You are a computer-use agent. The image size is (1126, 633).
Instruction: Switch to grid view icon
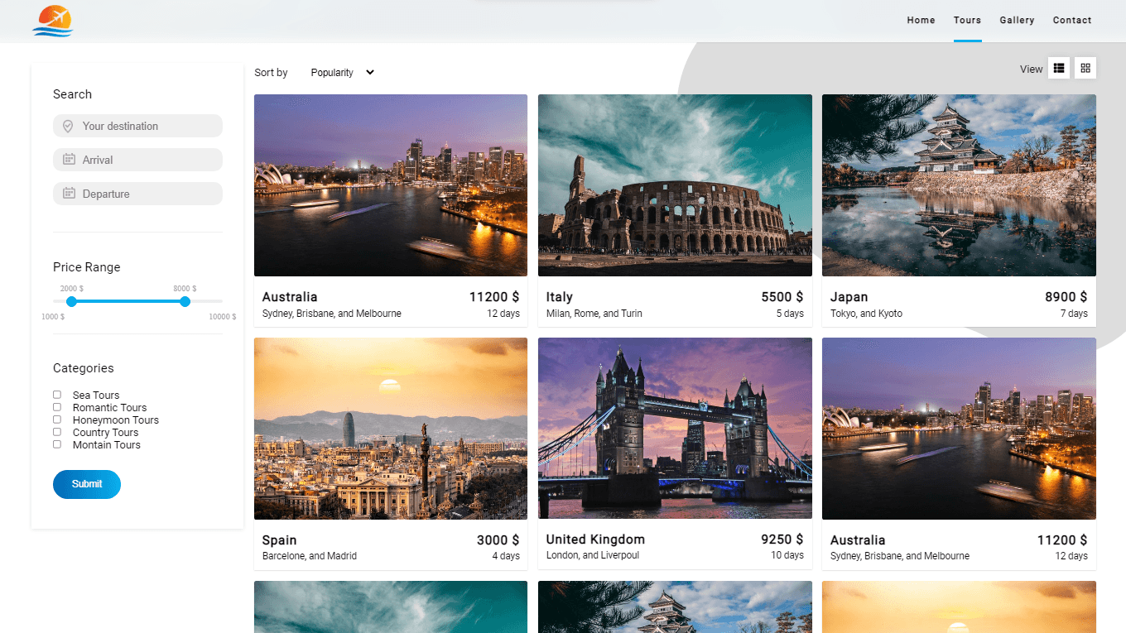1085,69
